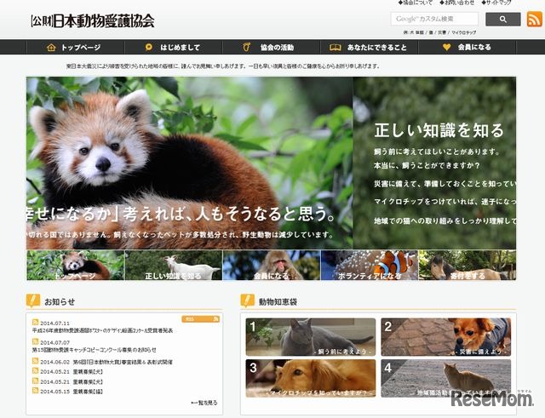Click the pencil icon beside 動物知恵袋 heading
The image size is (545, 418).
248,301
